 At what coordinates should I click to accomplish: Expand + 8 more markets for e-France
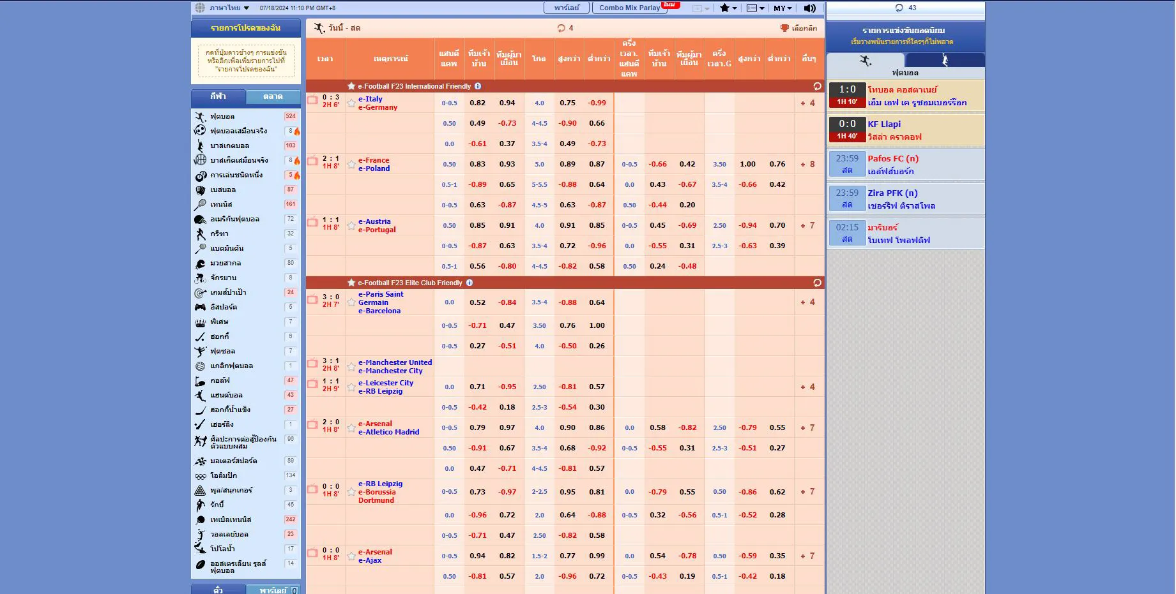(808, 164)
